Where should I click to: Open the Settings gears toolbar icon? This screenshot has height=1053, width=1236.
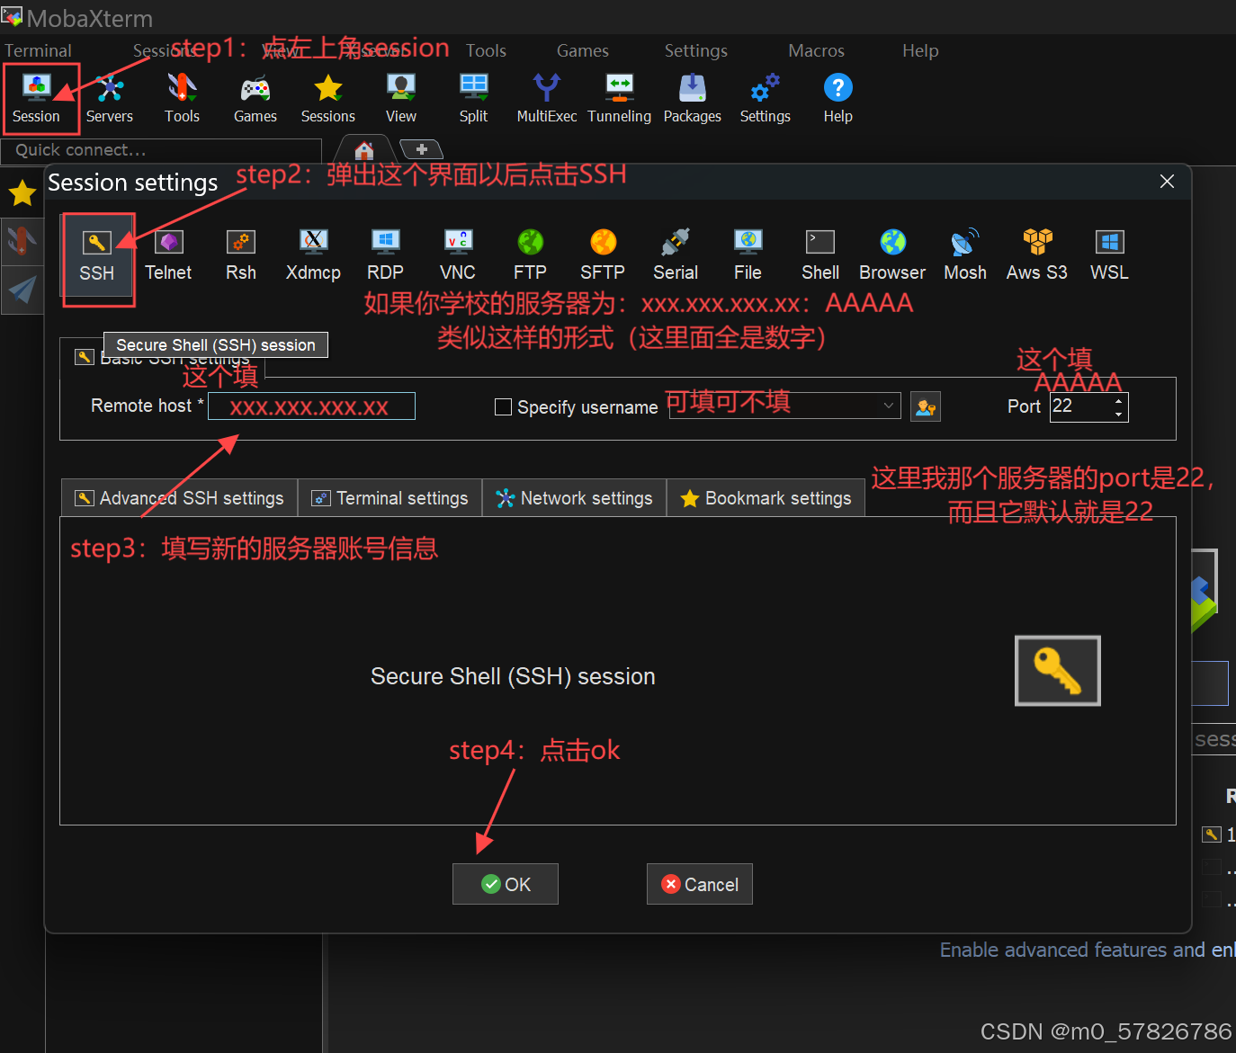pyautogui.click(x=766, y=99)
